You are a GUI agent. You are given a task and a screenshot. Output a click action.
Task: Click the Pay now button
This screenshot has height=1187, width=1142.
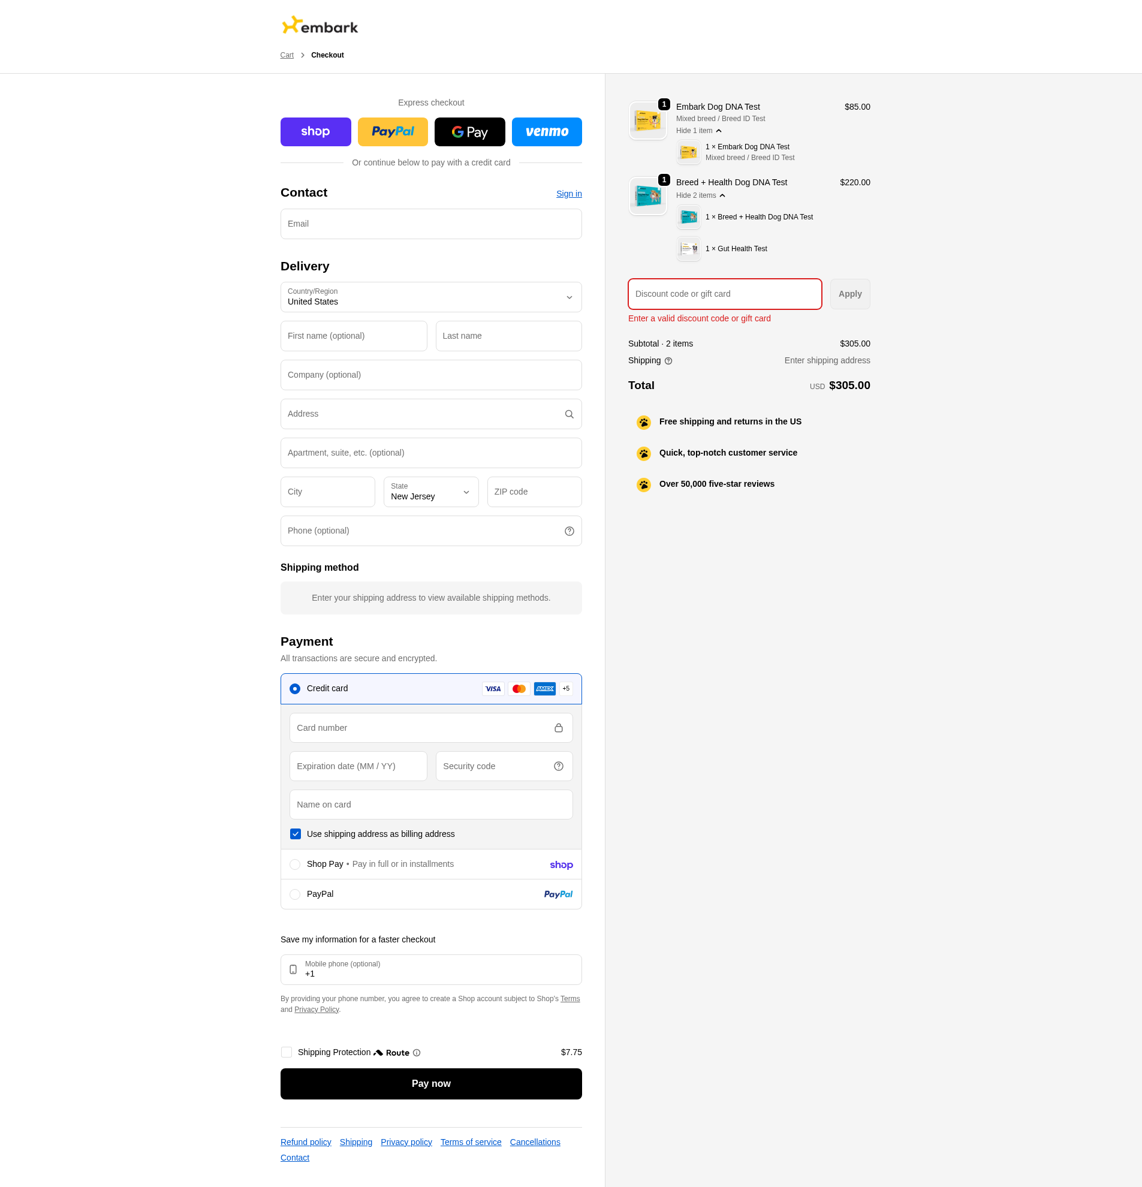431,1083
